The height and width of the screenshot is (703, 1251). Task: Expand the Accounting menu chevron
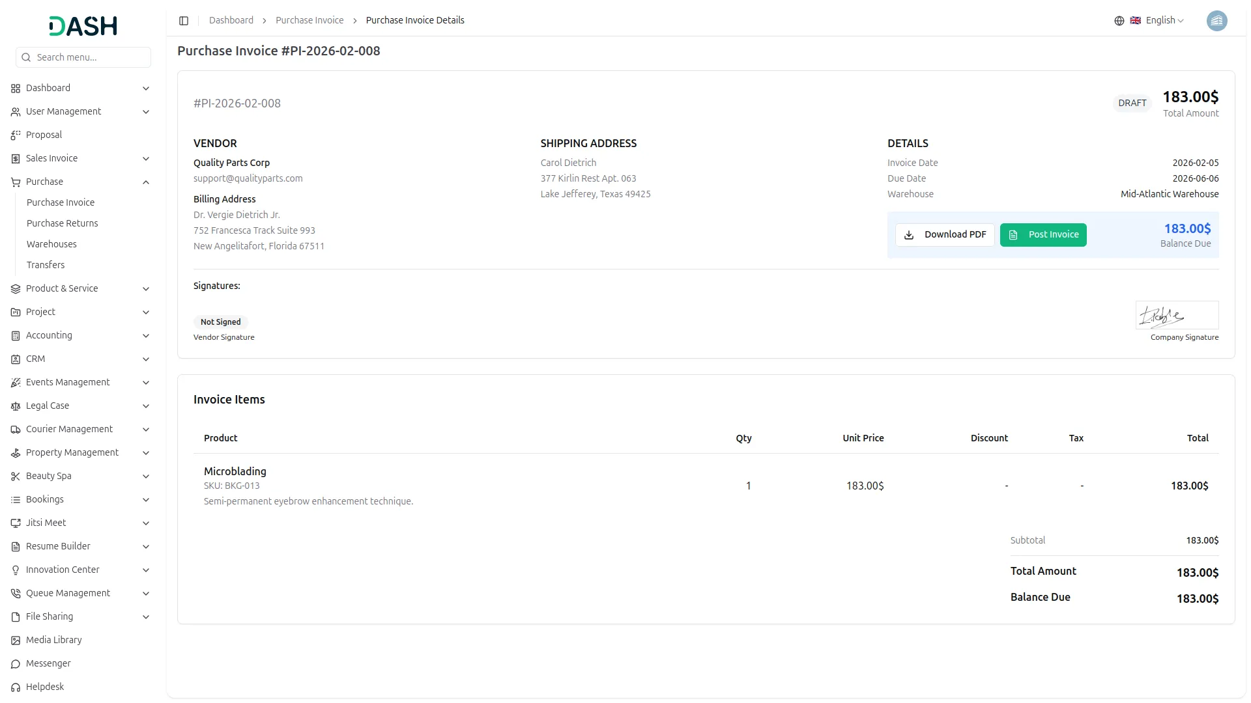(x=146, y=336)
